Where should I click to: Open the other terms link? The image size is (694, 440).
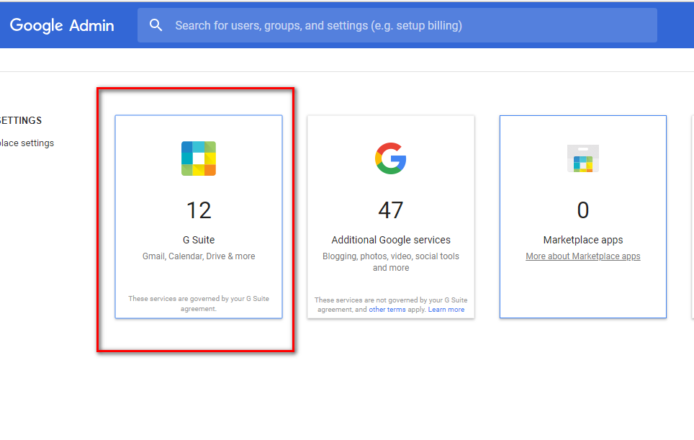[x=387, y=310]
